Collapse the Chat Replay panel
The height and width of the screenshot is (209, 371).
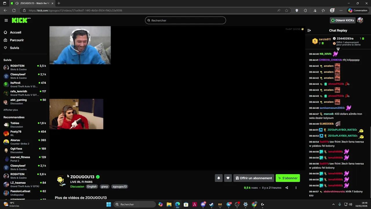(309, 30)
